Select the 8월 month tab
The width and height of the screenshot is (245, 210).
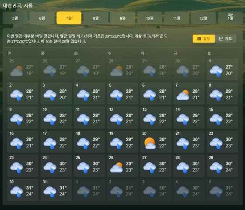96,18
